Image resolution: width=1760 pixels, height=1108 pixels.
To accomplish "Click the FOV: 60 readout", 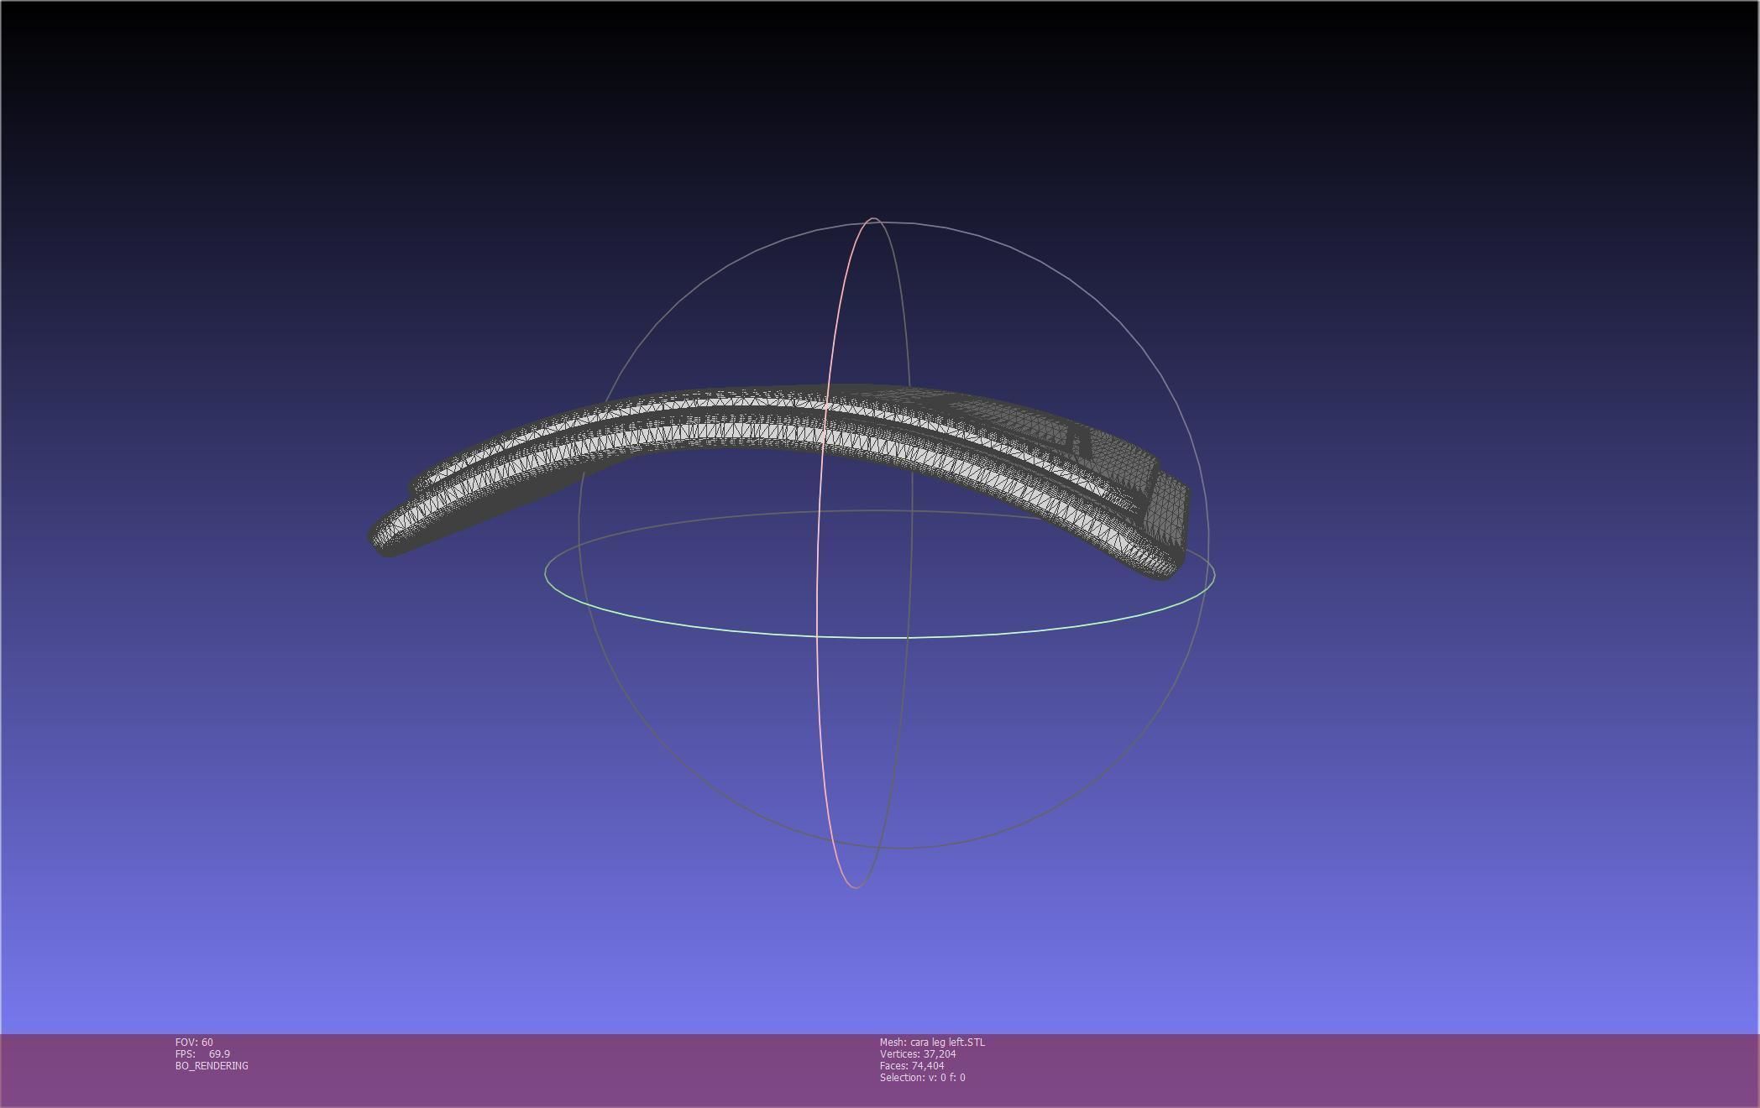I will (x=194, y=1043).
